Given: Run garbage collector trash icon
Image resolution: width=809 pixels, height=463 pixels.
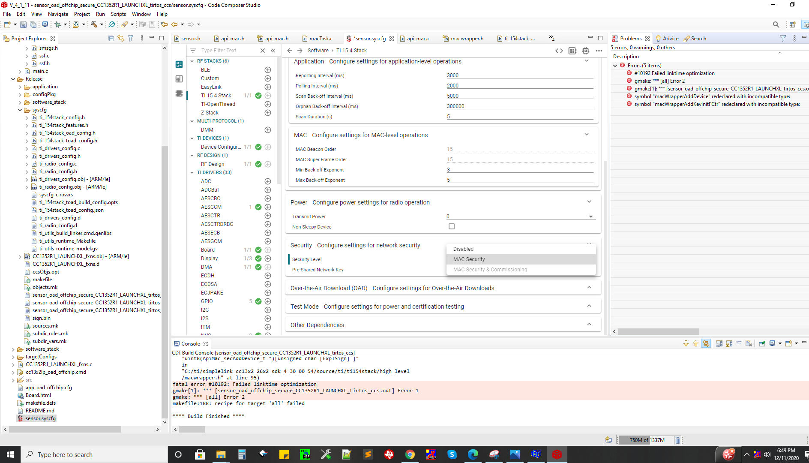Looking at the screenshot, I should pyautogui.click(x=678, y=440).
